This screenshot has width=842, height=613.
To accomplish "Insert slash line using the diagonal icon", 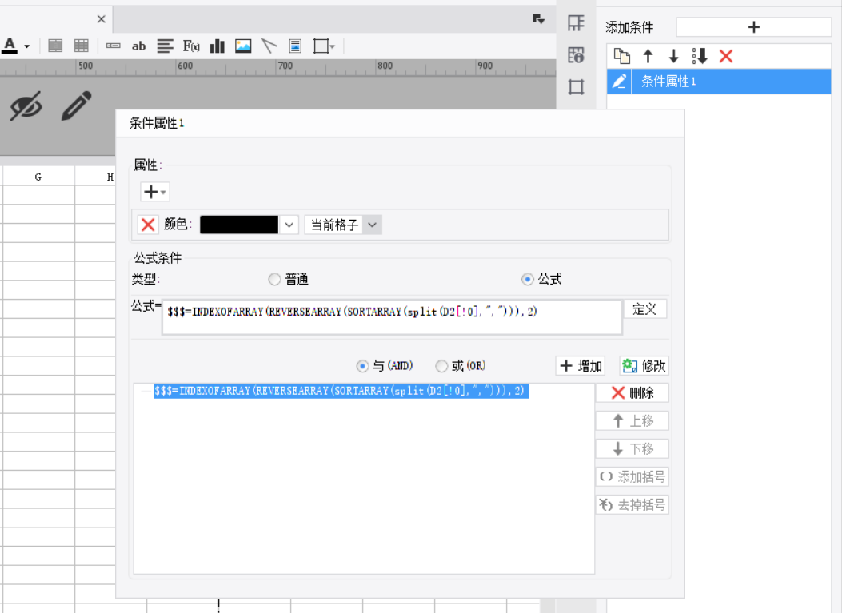I will [x=269, y=46].
